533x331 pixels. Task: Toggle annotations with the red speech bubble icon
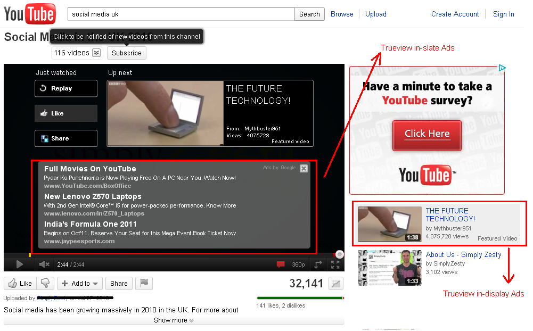coord(281,264)
